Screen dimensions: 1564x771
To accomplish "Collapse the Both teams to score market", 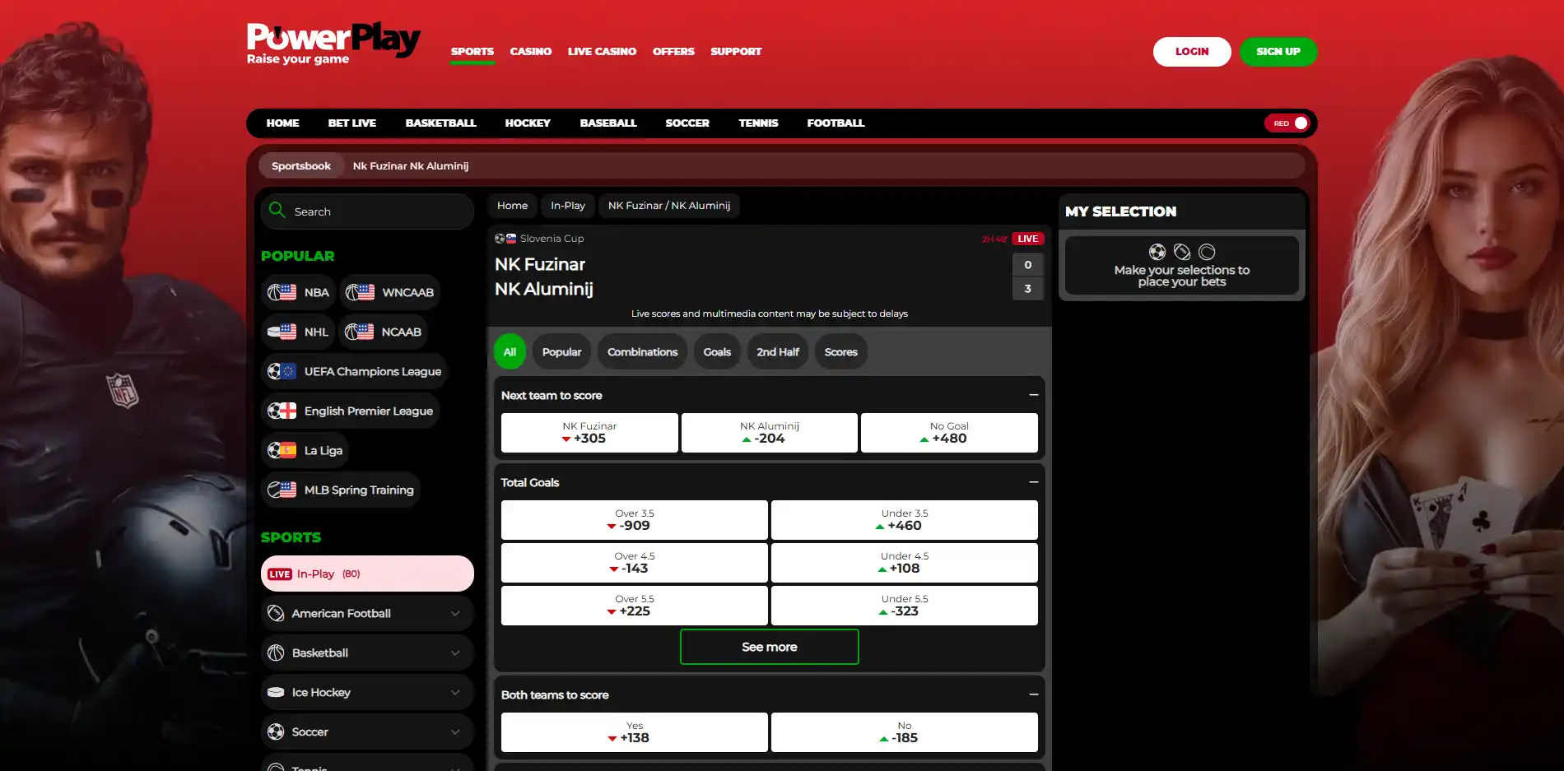I will coord(1033,694).
